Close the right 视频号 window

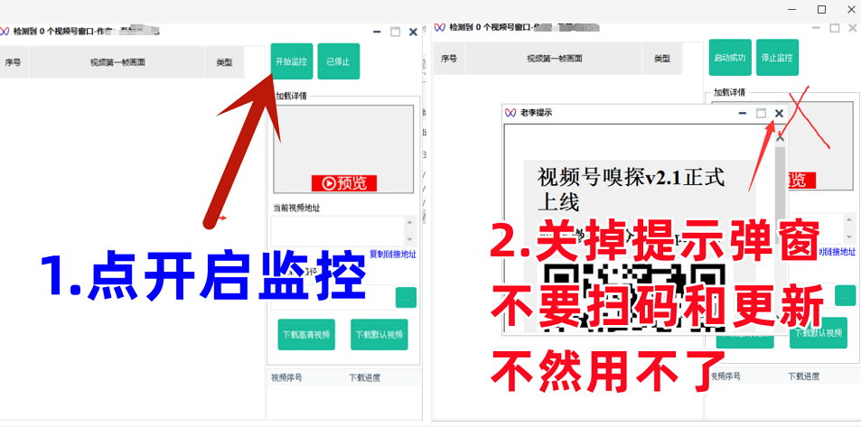click(853, 27)
